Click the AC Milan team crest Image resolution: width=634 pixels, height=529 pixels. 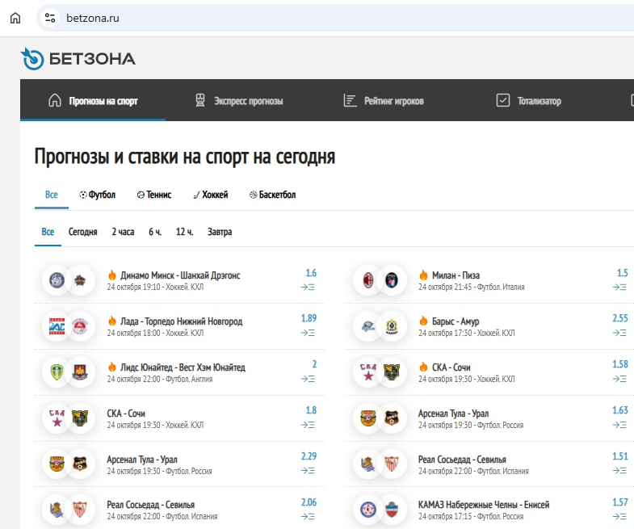pos(368,280)
